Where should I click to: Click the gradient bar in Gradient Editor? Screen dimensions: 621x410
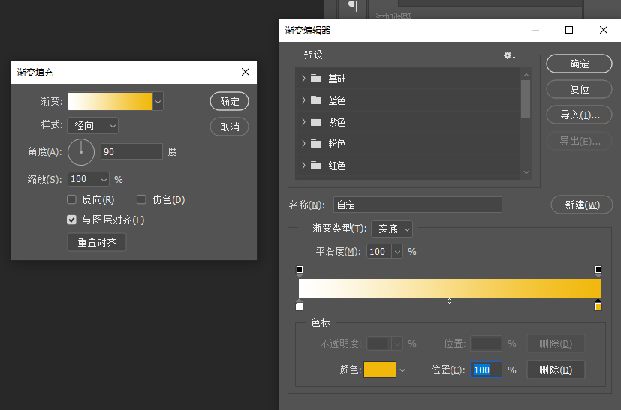point(450,289)
